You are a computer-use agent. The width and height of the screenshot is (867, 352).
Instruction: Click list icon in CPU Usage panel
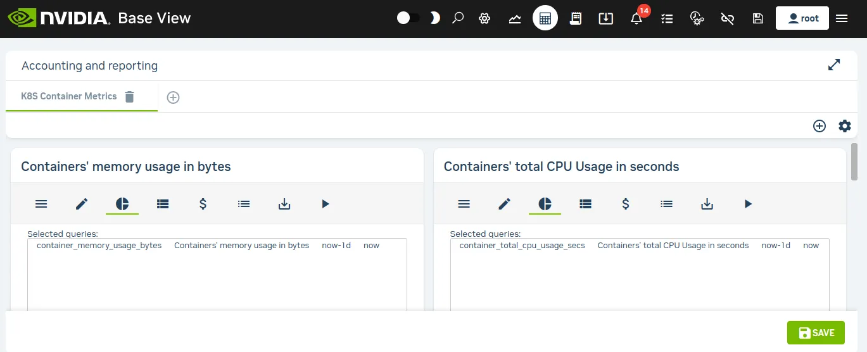point(666,204)
